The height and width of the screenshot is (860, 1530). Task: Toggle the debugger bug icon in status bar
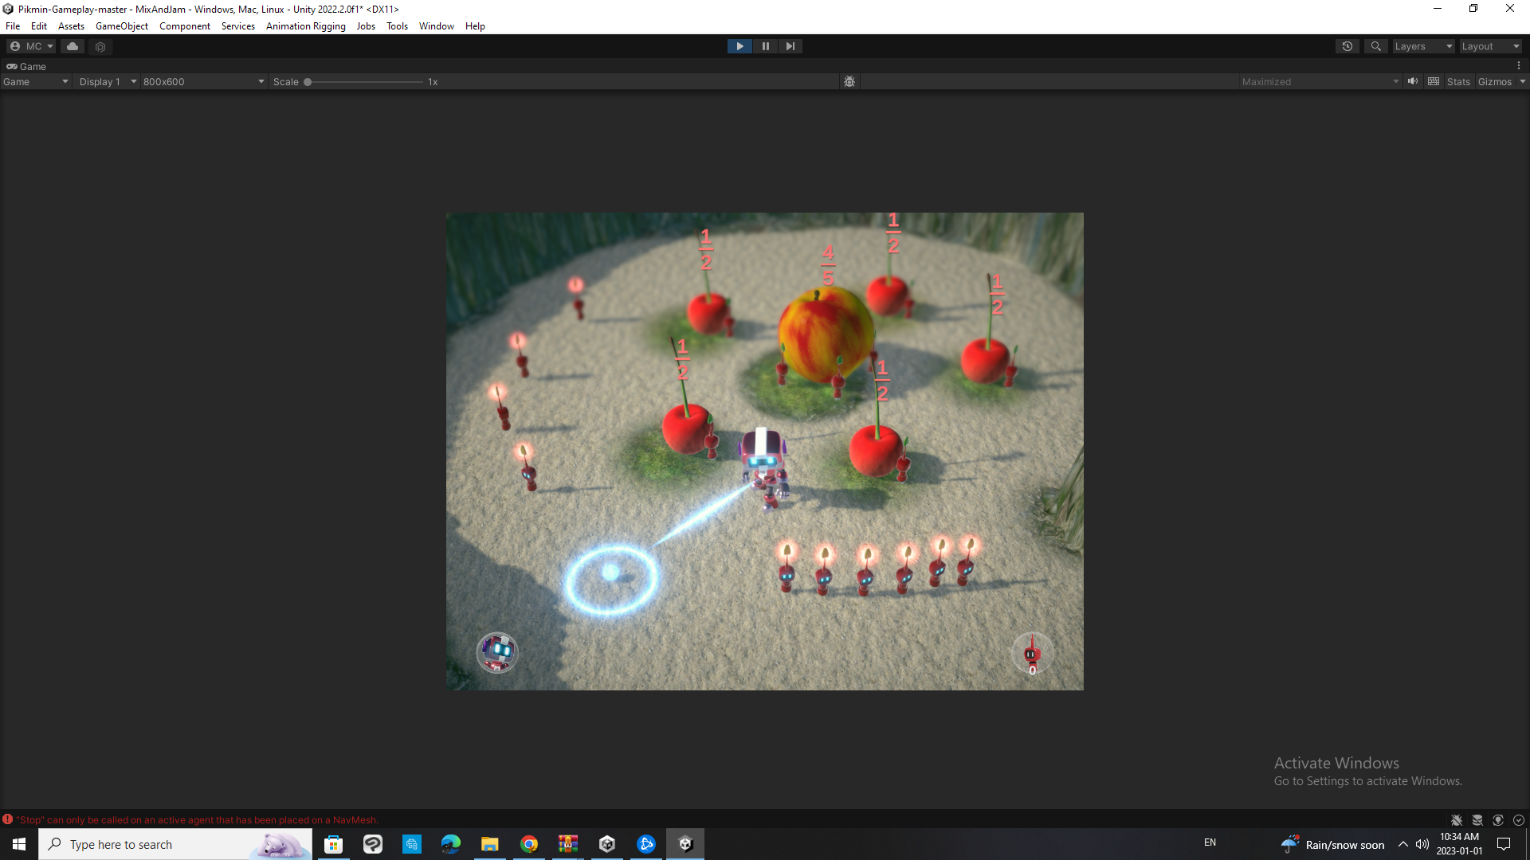(1456, 820)
